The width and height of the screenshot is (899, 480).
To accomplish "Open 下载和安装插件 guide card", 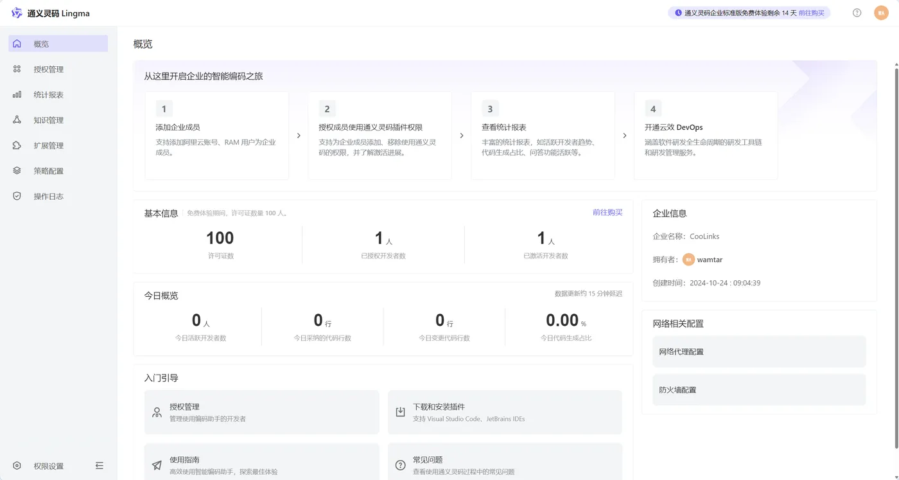I will tap(505, 413).
